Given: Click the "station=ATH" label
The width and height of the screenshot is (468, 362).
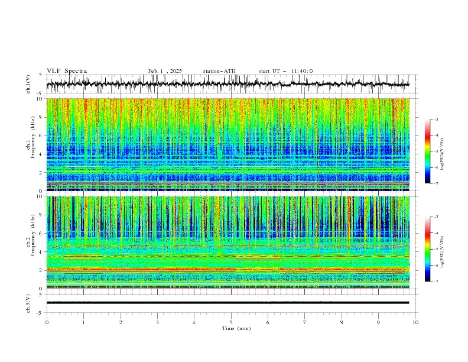Looking at the screenshot, I should coord(219,71).
